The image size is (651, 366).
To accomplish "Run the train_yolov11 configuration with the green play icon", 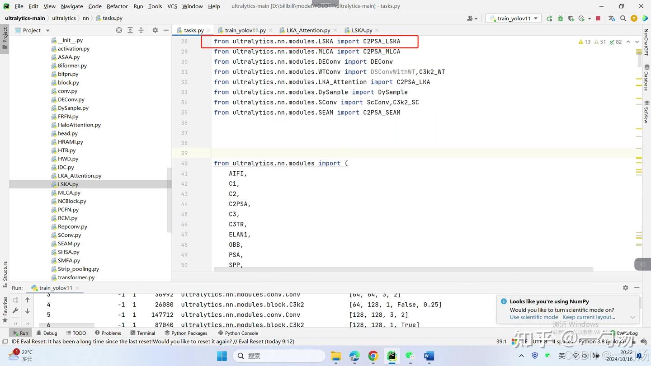I will click(x=549, y=18).
